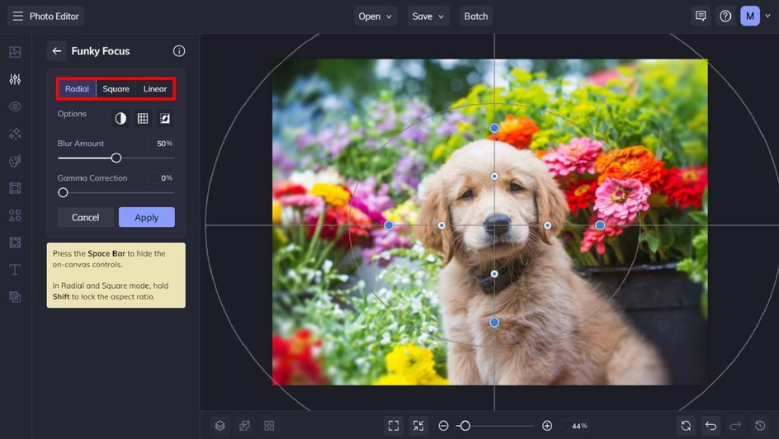Screen dimensions: 779x439
Task: Click the undo arrow icon
Action: tap(711, 426)
